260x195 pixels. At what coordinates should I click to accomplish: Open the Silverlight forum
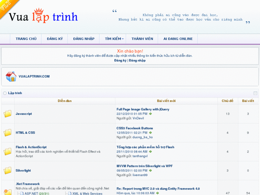23,171
